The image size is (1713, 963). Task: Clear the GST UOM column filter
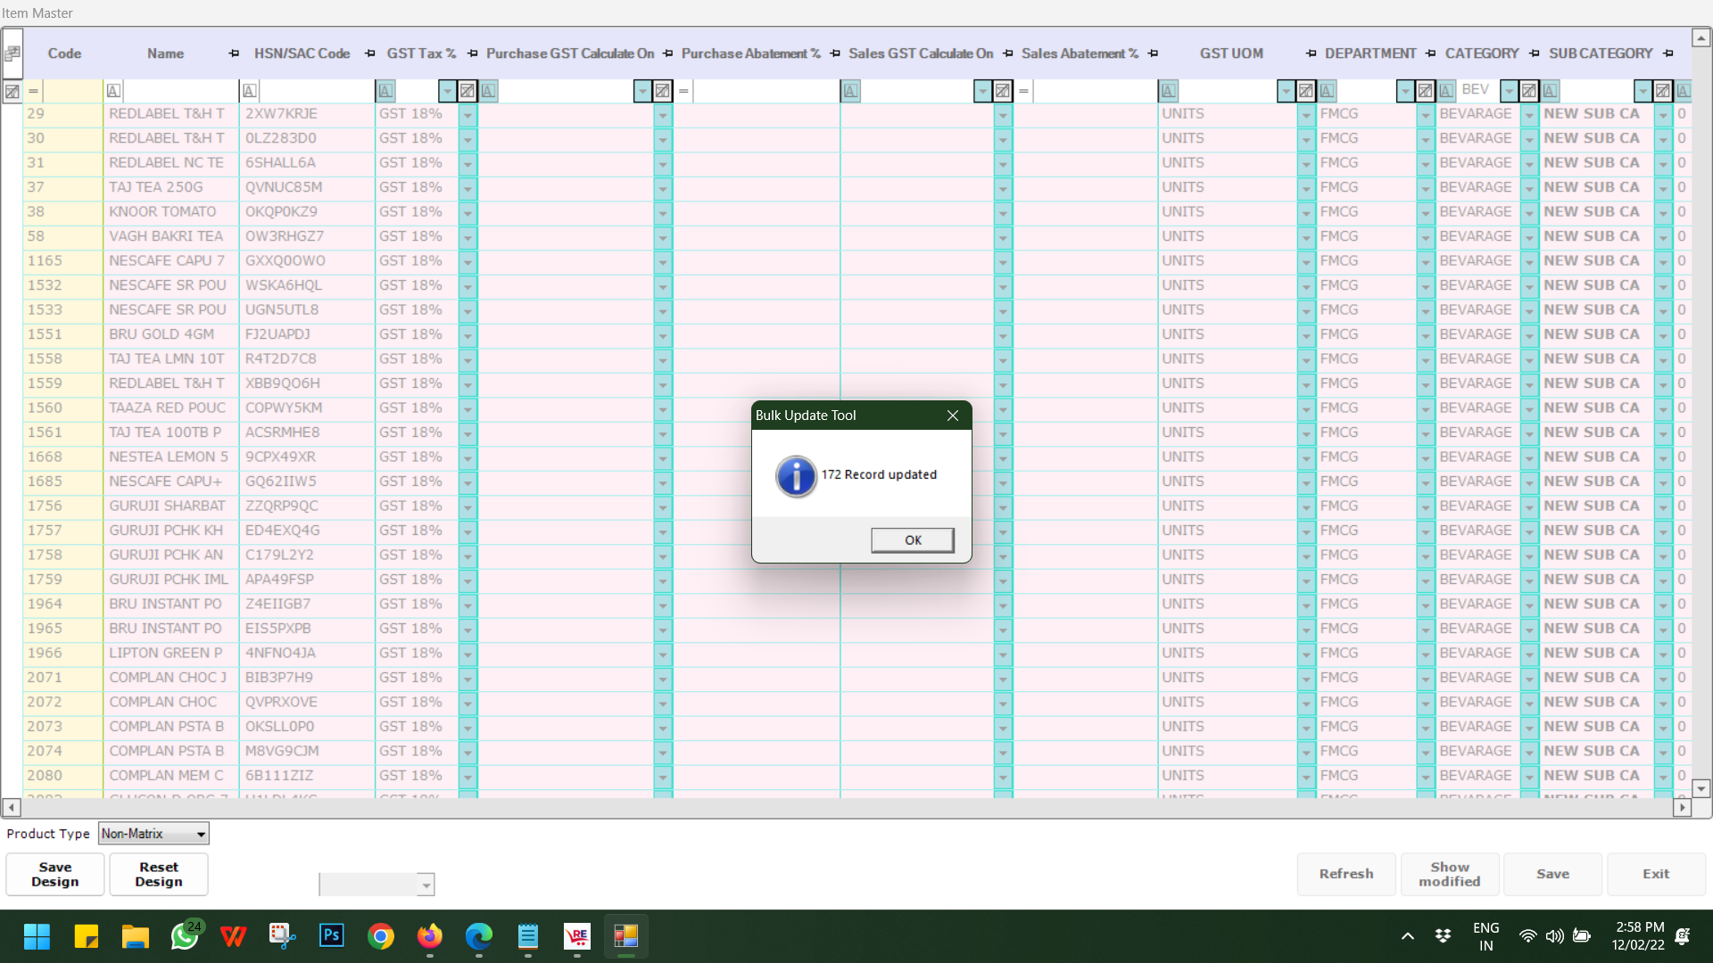[1306, 91]
